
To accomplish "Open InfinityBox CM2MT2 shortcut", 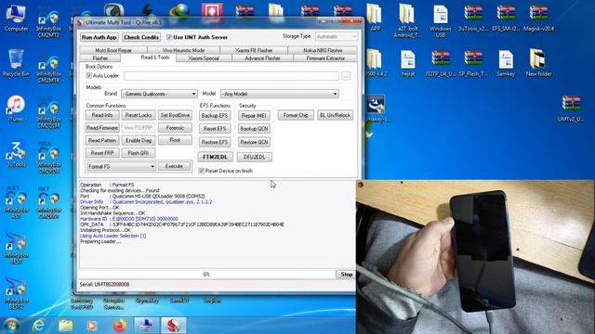I will pos(48,23).
